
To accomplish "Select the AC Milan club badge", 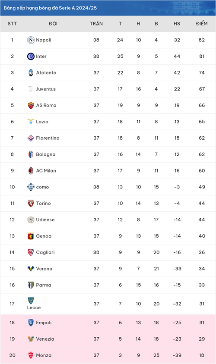I will (x=31, y=171).
